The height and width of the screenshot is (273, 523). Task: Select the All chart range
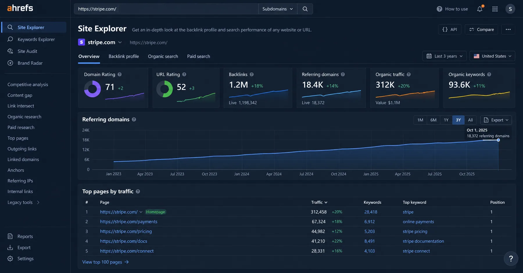pos(470,120)
